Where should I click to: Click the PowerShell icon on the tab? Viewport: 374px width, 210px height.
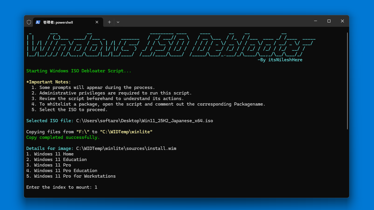click(x=38, y=22)
